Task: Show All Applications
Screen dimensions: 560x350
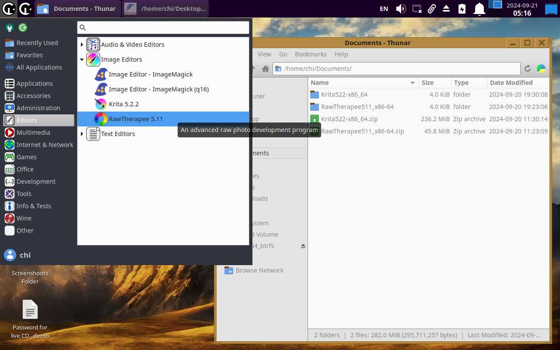Action: (x=38, y=67)
